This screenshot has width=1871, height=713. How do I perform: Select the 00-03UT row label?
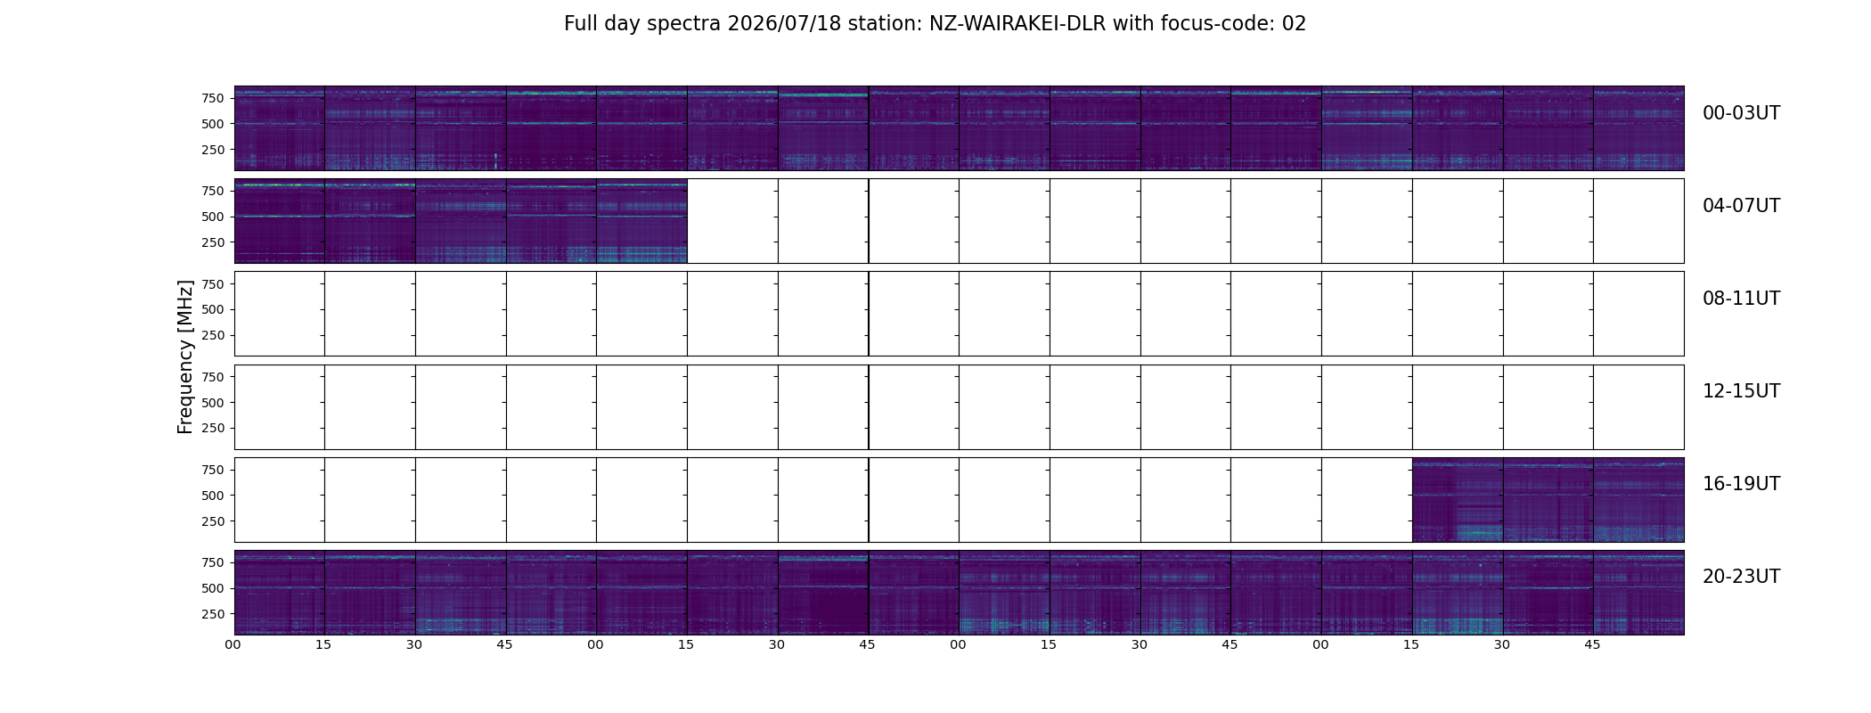pyautogui.click(x=1741, y=113)
